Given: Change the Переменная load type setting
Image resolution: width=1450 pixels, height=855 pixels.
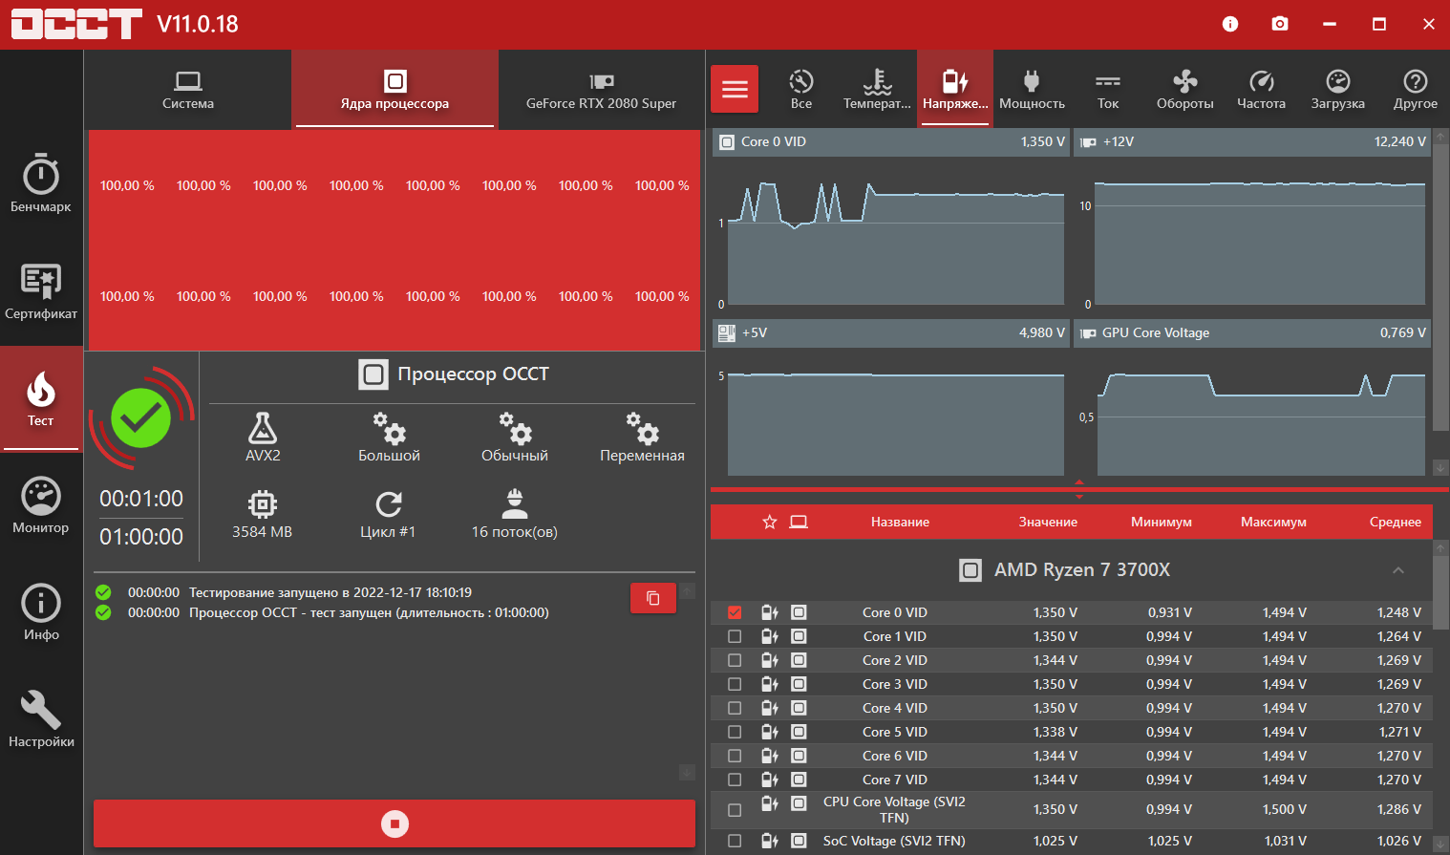Looking at the screenshot, I should pyautogui.click(x=642, y=438).
